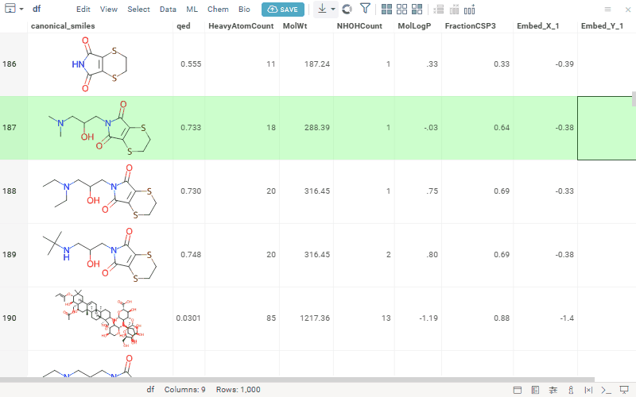Open the hamburger menu at top right
Screen dimensions: 636x397
click(x=608, y=10)
